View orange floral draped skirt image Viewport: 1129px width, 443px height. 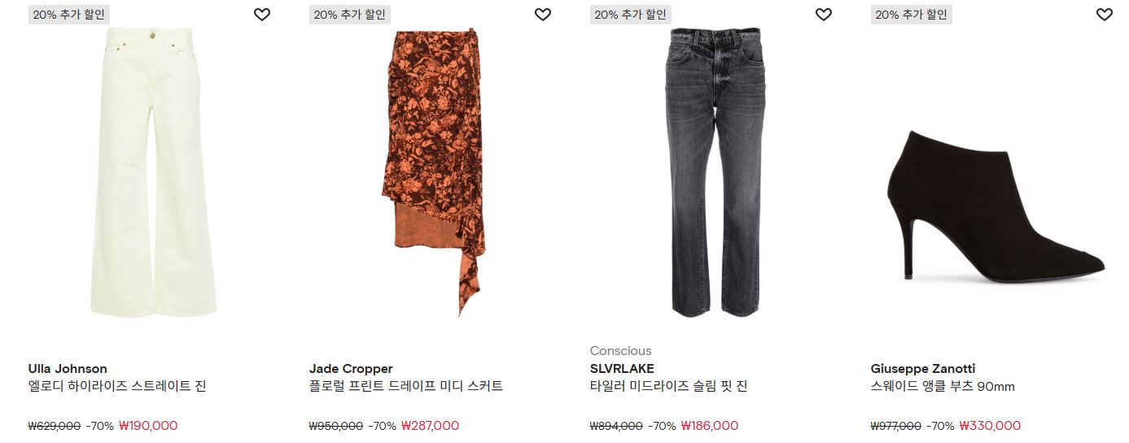click(x=434, y=173)
